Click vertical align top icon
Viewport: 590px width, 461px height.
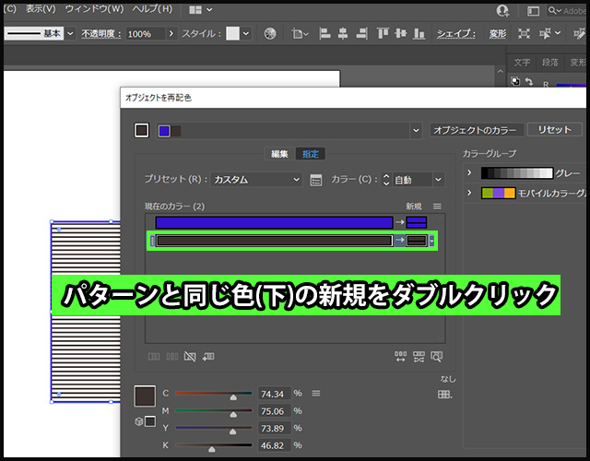(383, 34)
